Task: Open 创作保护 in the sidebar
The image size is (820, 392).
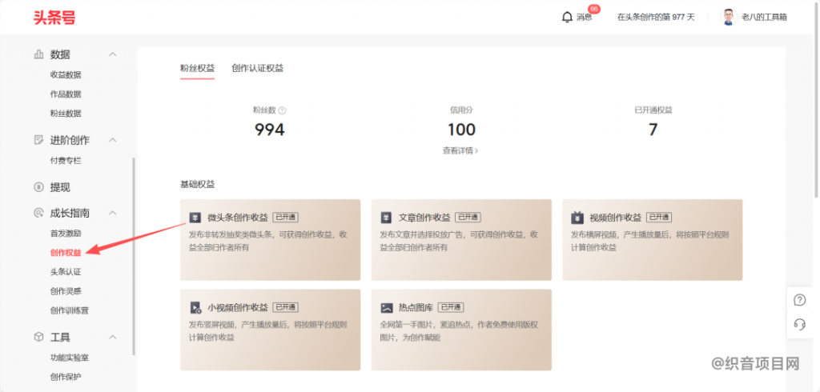Action: coord(66,377)
